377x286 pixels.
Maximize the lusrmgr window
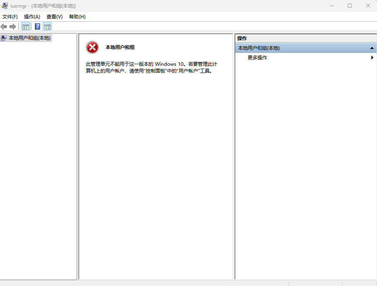click(350, 6)
